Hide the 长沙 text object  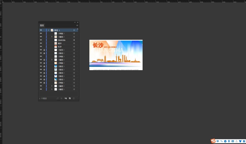pyautogui.click(x=41, y=46)
